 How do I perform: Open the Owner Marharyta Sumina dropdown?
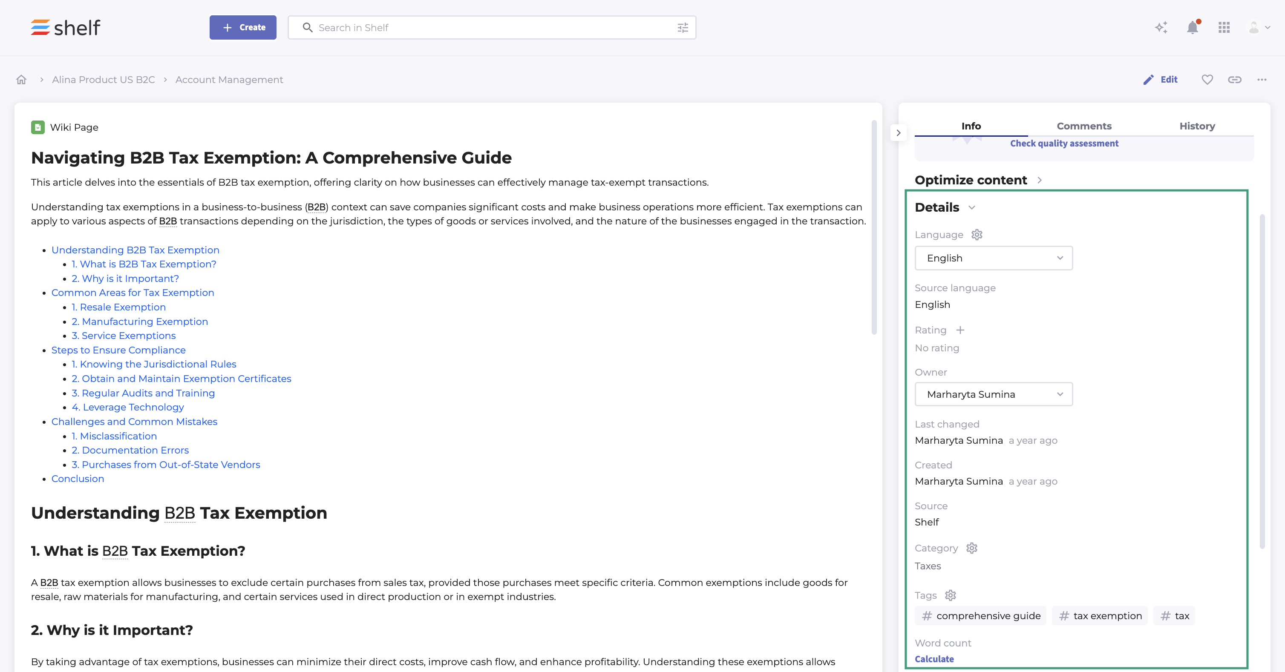(993, 394)
